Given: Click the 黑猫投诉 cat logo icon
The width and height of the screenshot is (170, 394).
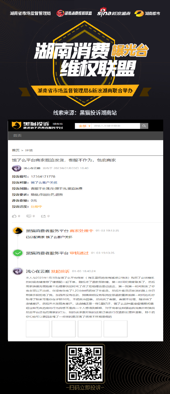Looking at the screenshot, I should 16,125.
